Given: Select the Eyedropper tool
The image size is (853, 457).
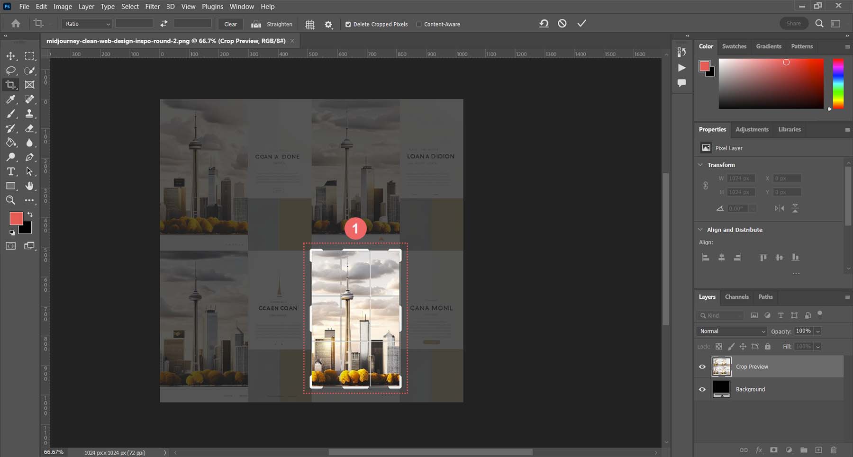Looking at the screenshot, I should pos(10,99).
